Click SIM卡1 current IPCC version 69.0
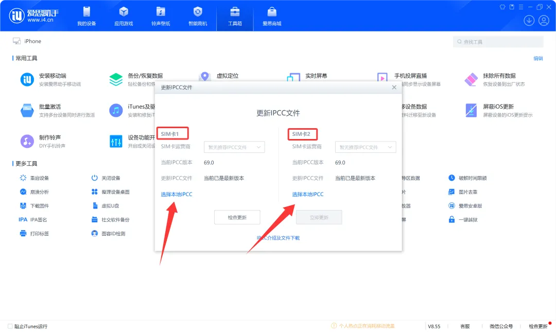The width and height of the screenshot is (556, 332). [209, 163]
